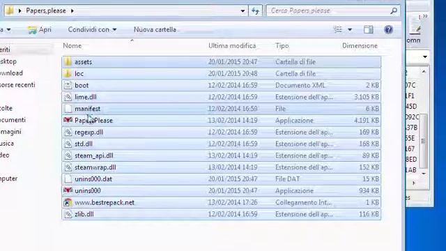This screenshot has width=446, height=251.
Task: Click the background window scroll down arrow
Action: [x=424, y=174]
